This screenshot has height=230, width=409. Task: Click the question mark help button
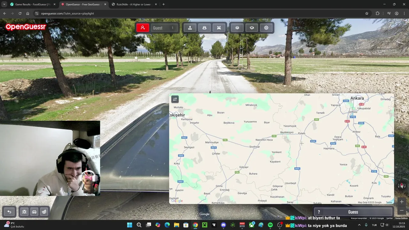tap(319, 212)
